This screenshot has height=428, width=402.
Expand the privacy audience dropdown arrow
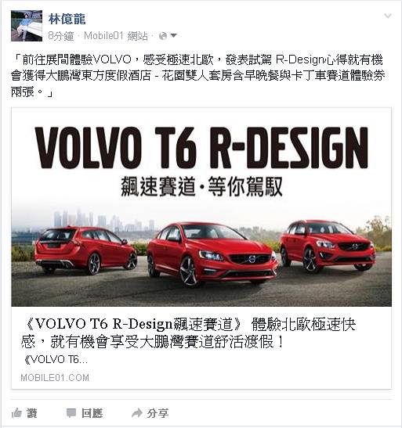tap(173, 35)
